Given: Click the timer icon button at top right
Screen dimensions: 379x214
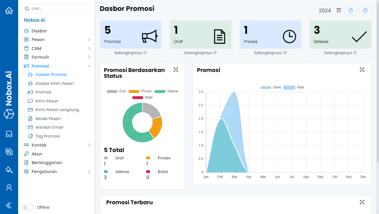Looking at the screenshot, I should tap(351, 10).
